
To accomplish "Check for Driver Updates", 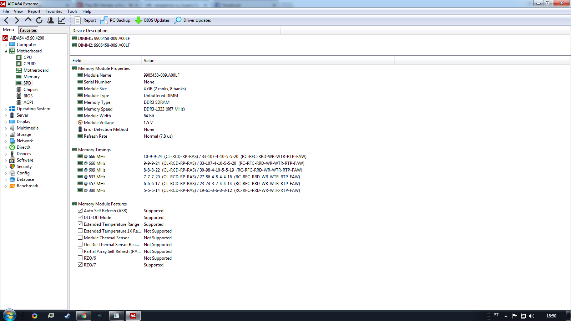I will click(x=193, y=20).
